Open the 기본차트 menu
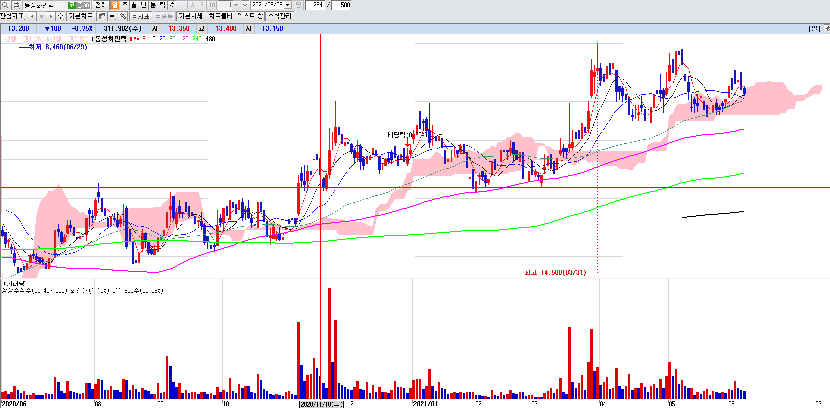The width and height of the screenshot is (830, 408). tap(80, 16)
